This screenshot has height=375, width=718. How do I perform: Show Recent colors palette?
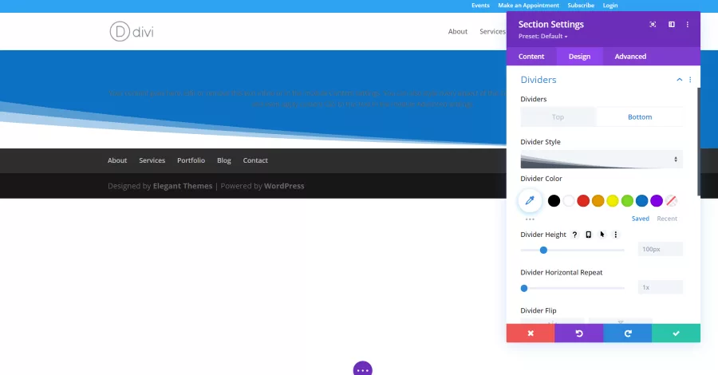[x=667, y=219]
